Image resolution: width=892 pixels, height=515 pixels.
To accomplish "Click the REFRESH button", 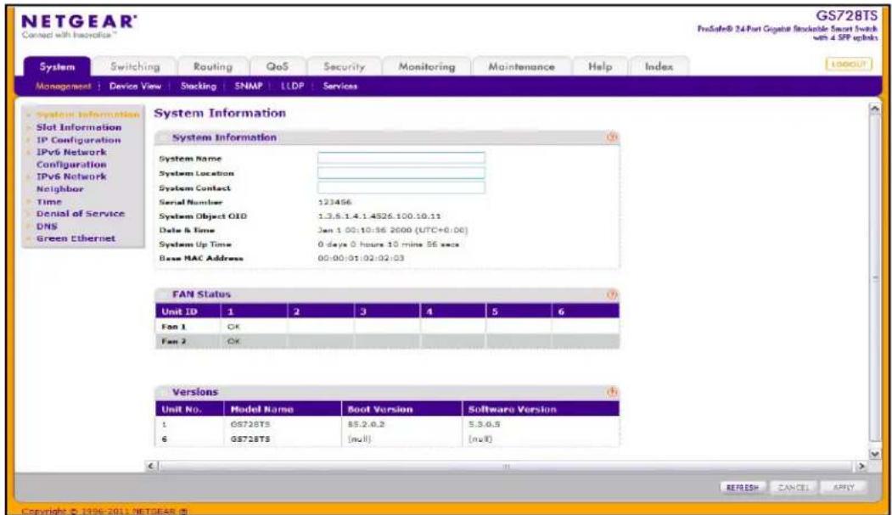I will (x=743, y=488).
